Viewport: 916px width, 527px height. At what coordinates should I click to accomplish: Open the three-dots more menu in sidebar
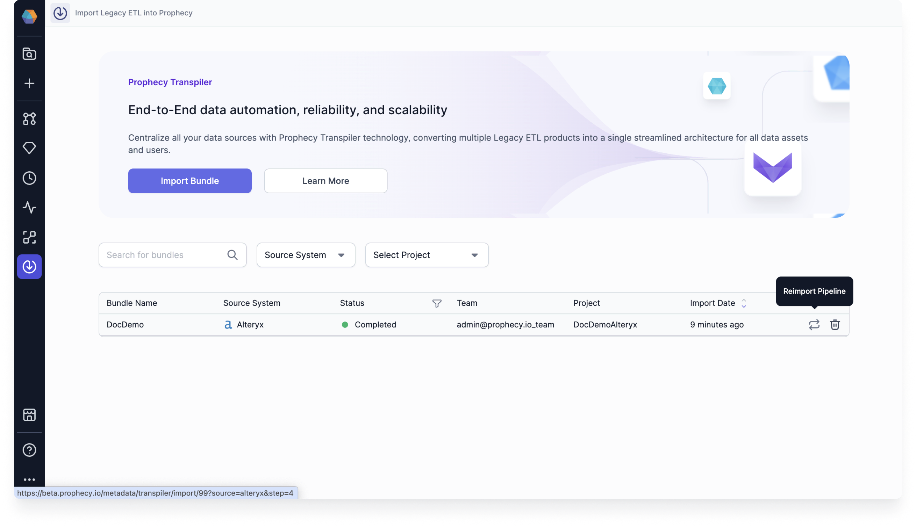[29, 479]
